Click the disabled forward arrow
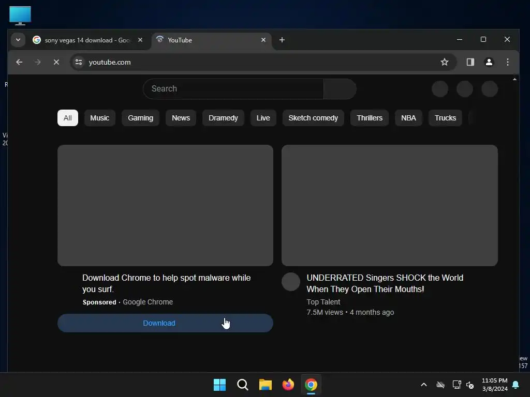 click(x=37, y=62)
